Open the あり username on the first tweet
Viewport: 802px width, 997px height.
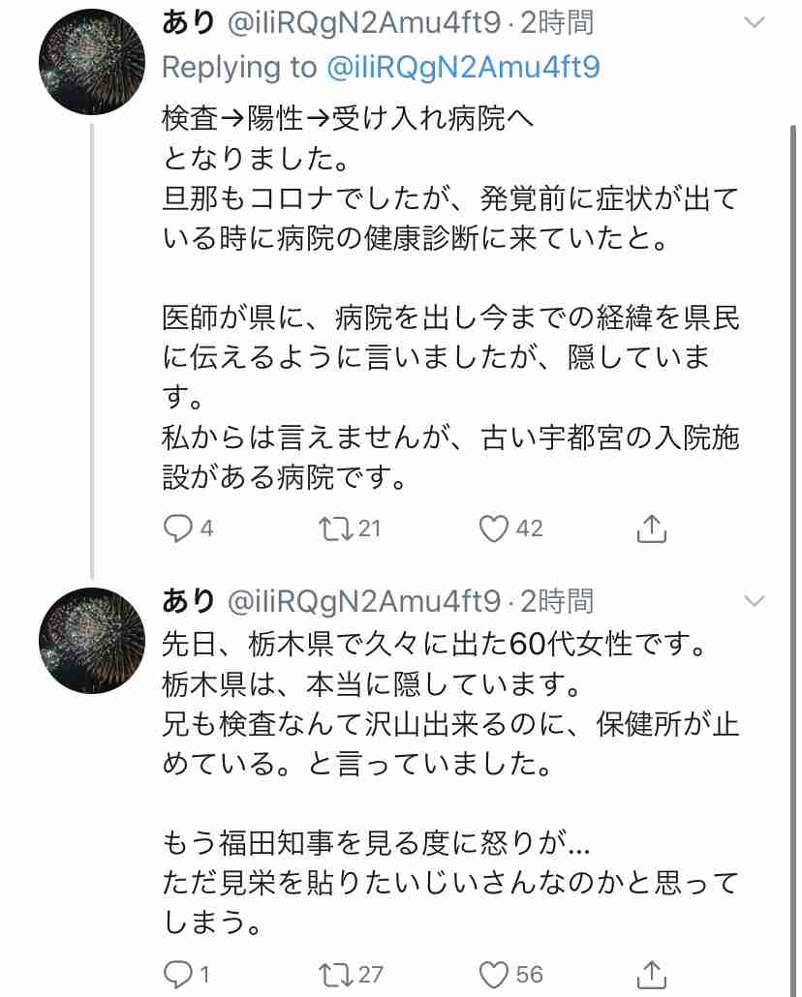(189, 23)
